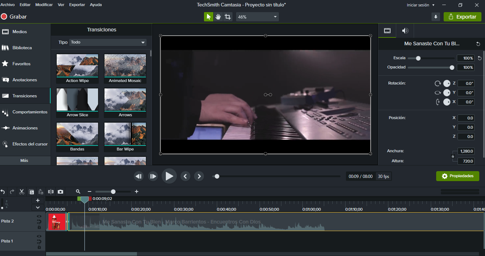This screenshot has height=256, width=485.
Task: Switch to the visual properties tab
Action: pos(387,31)
